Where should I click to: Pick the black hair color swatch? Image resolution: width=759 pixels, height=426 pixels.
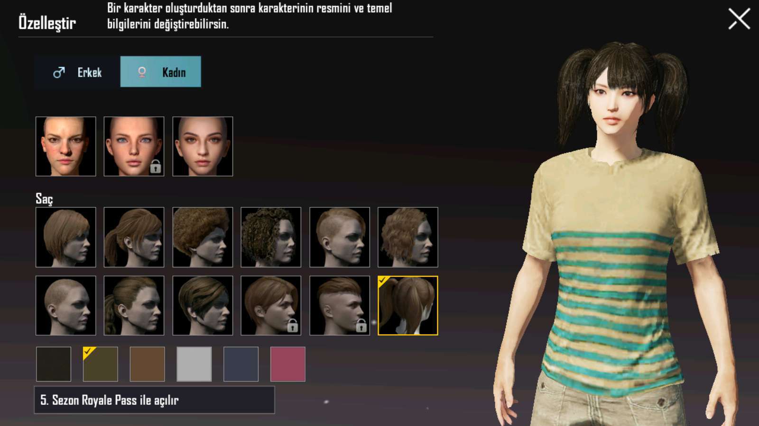click(54, 364)
